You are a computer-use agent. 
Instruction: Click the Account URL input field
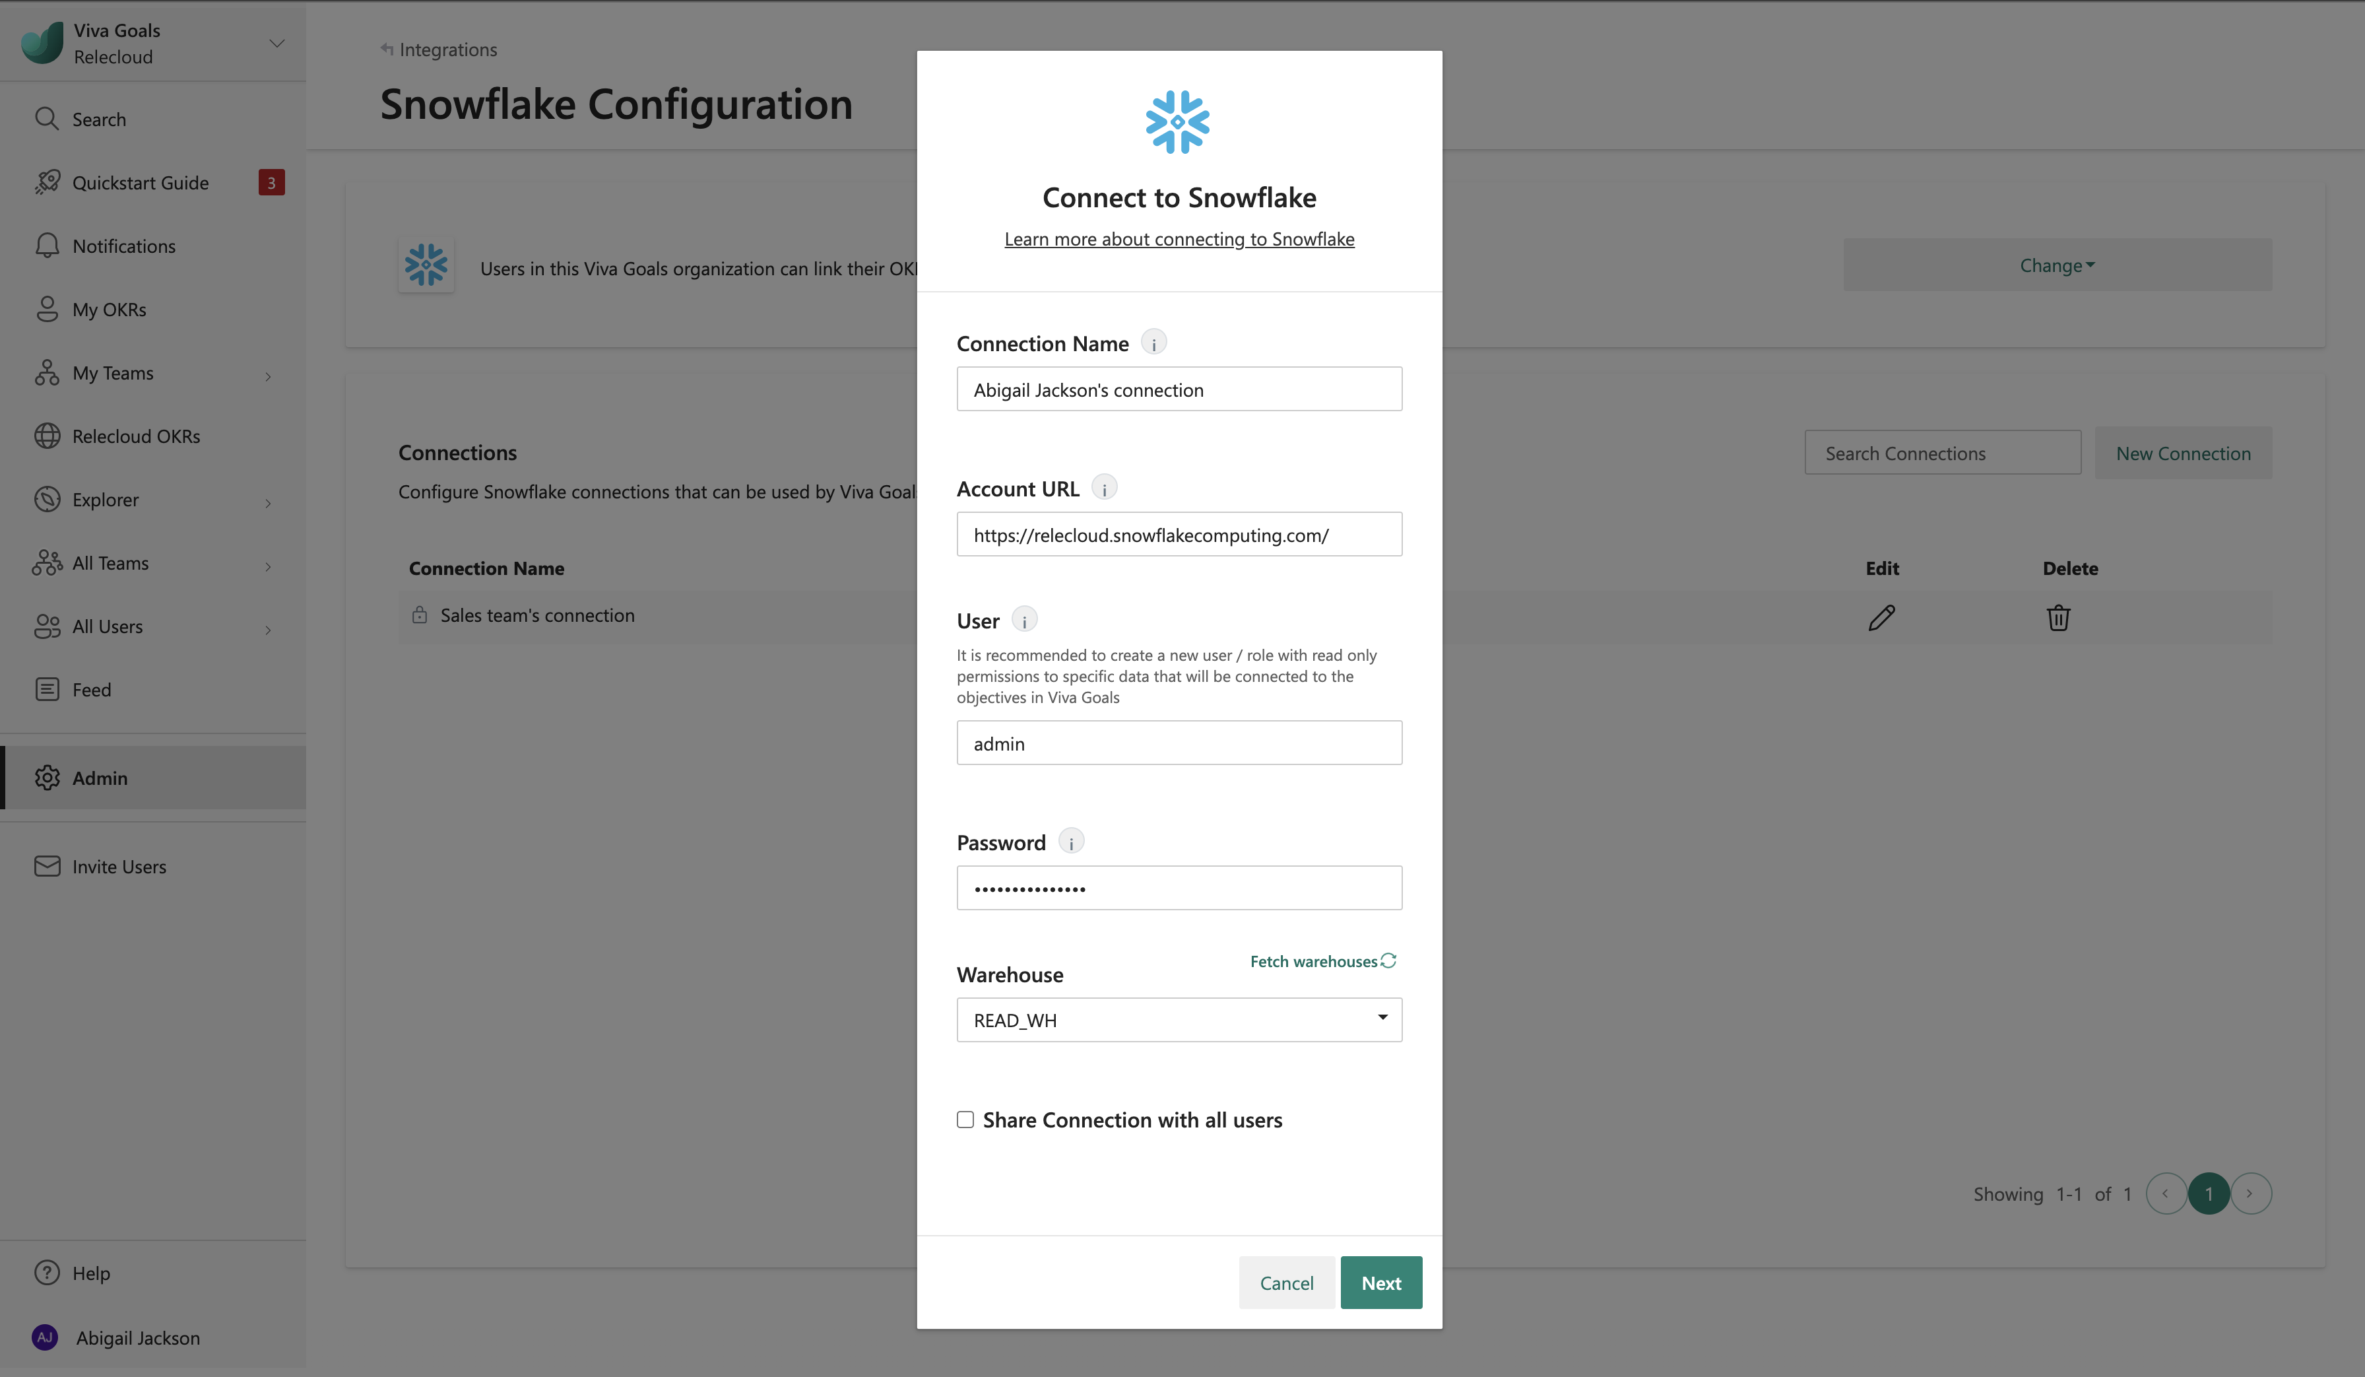pyautogui.click(x=1179, y=535)
